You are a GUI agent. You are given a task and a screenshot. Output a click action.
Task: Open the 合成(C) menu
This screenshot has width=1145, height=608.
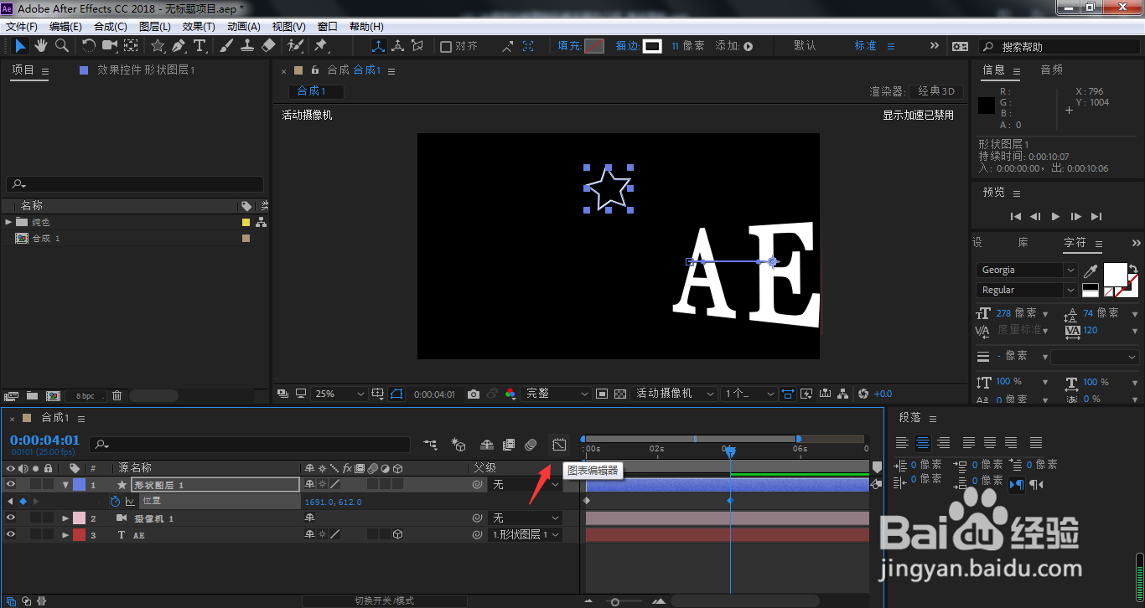coord(111,27)
